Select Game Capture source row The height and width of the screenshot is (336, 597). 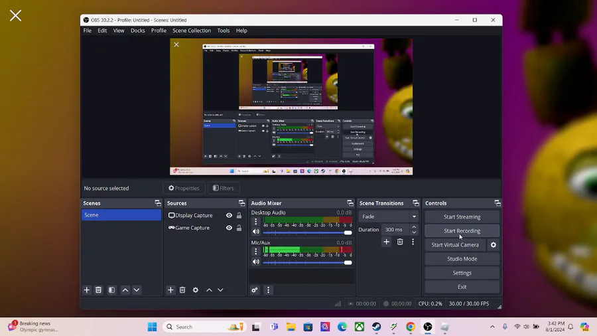click(x=205, y=228)
